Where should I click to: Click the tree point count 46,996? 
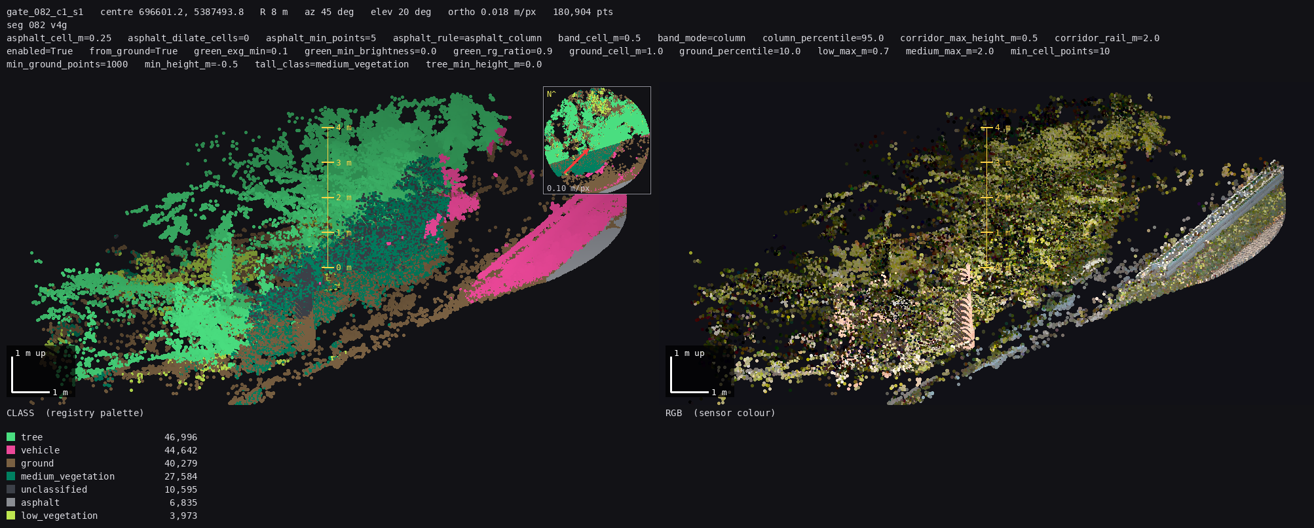pyautogui.click(x=181, y=437)
